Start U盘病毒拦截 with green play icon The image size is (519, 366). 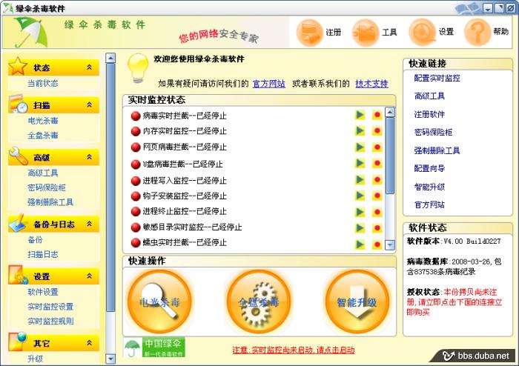point(360,163)
